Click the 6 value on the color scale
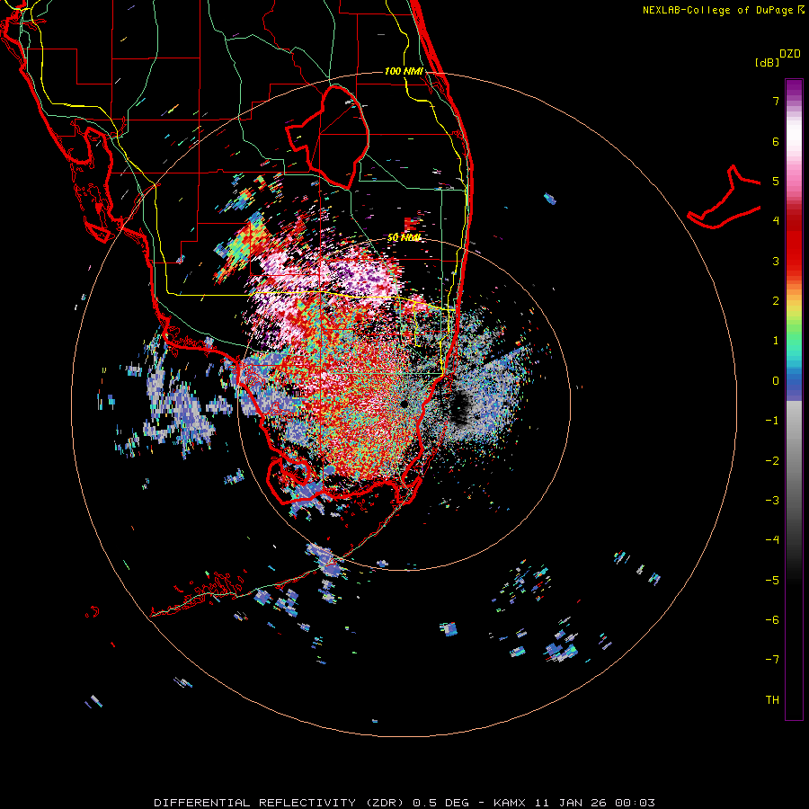The image size is (809, 809). (776, 141)
